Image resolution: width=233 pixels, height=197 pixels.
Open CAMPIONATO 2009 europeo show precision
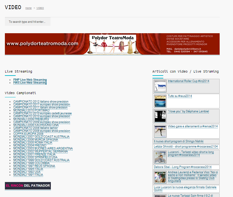click(x=42, y=122)
